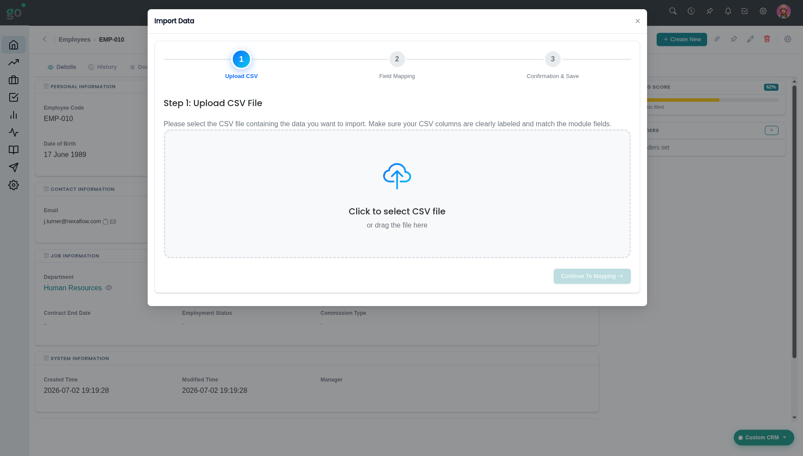Click the Job Information section header
Viewport: 803px width, 456px height.
click(74, 256)
